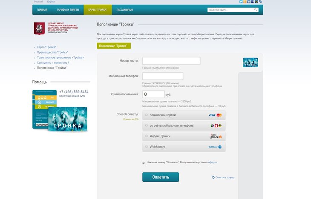Click the Оплатить button

[x=161, y=177]
